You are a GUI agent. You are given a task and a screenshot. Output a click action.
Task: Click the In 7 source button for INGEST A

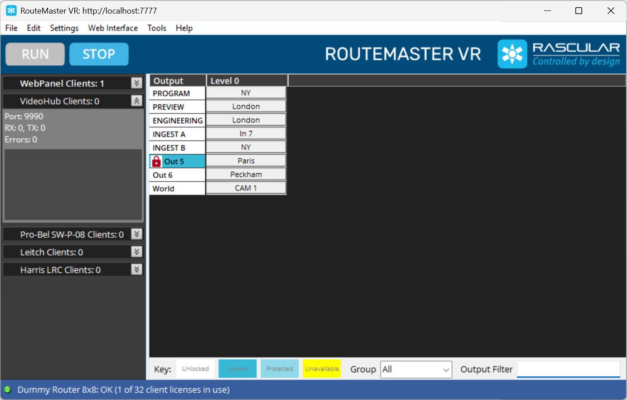tap(246, 134)
